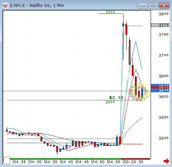Click the 04:35 time axis label
Viewport: 172px width, 167px height.
(51, 162)
